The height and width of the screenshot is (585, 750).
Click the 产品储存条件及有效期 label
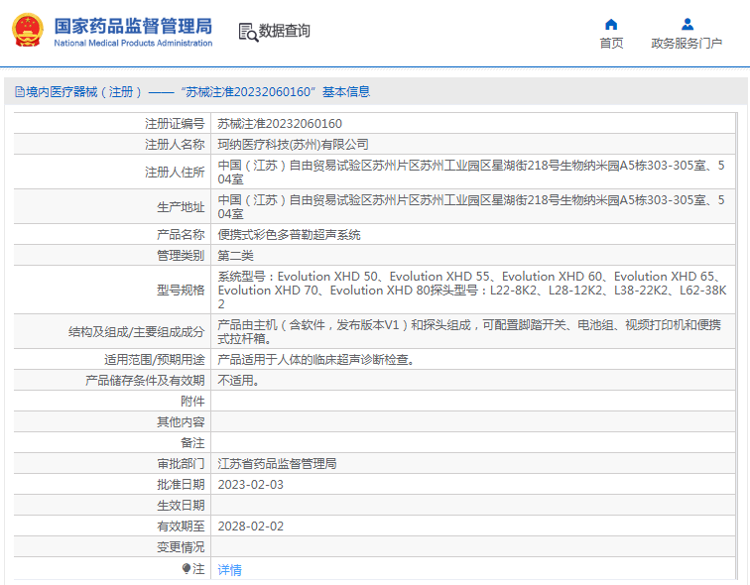pos(145,381)
